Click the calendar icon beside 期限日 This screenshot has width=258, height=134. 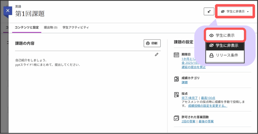[x=176, y=55]
